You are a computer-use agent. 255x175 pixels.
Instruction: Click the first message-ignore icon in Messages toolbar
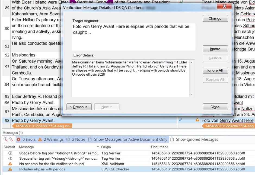tap(5, 140)
